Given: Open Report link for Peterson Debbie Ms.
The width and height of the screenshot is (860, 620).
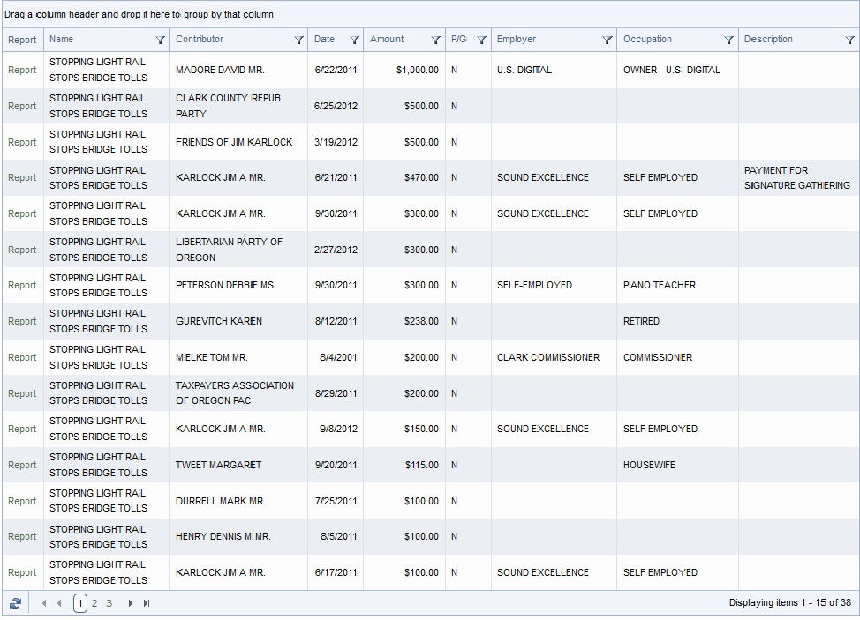Looking at the screenshot, I should tap(22, 286).
